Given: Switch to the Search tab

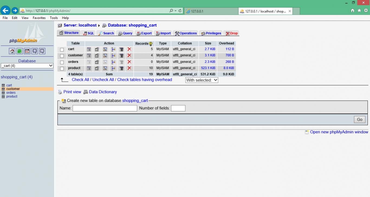Looking at the screenshot, I should 106,33.
